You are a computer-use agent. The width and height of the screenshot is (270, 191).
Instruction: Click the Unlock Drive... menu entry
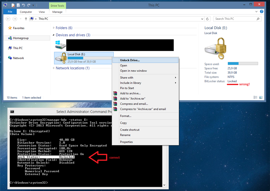click(145, 60)
